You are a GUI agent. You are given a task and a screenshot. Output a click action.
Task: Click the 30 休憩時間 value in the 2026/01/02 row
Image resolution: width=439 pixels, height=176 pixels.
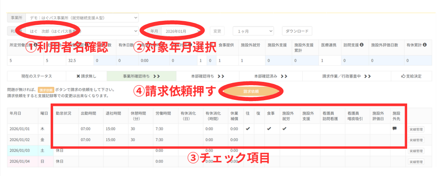(x=133, y=140)
